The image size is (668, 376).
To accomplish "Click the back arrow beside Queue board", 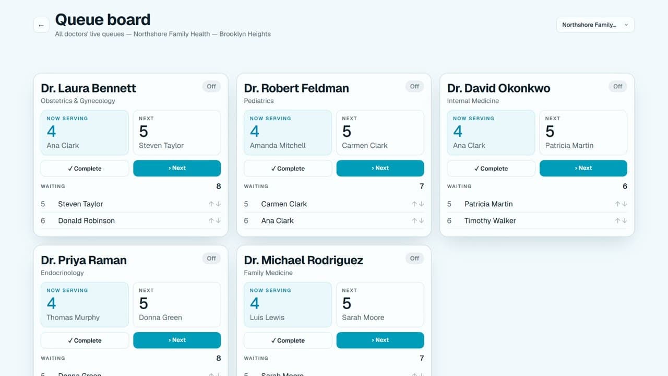I will click(x=41, y=25).
